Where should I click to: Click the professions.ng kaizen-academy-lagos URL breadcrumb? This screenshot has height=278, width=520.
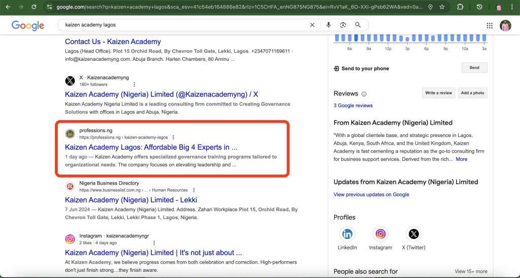pos(123,137)
